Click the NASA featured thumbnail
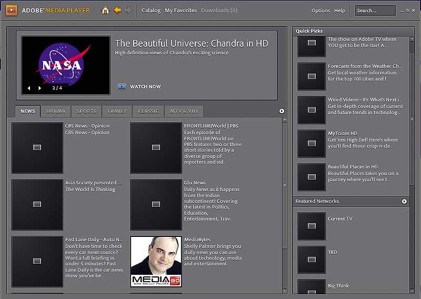This screenshot has width=421, height=299. pos(66,65)
